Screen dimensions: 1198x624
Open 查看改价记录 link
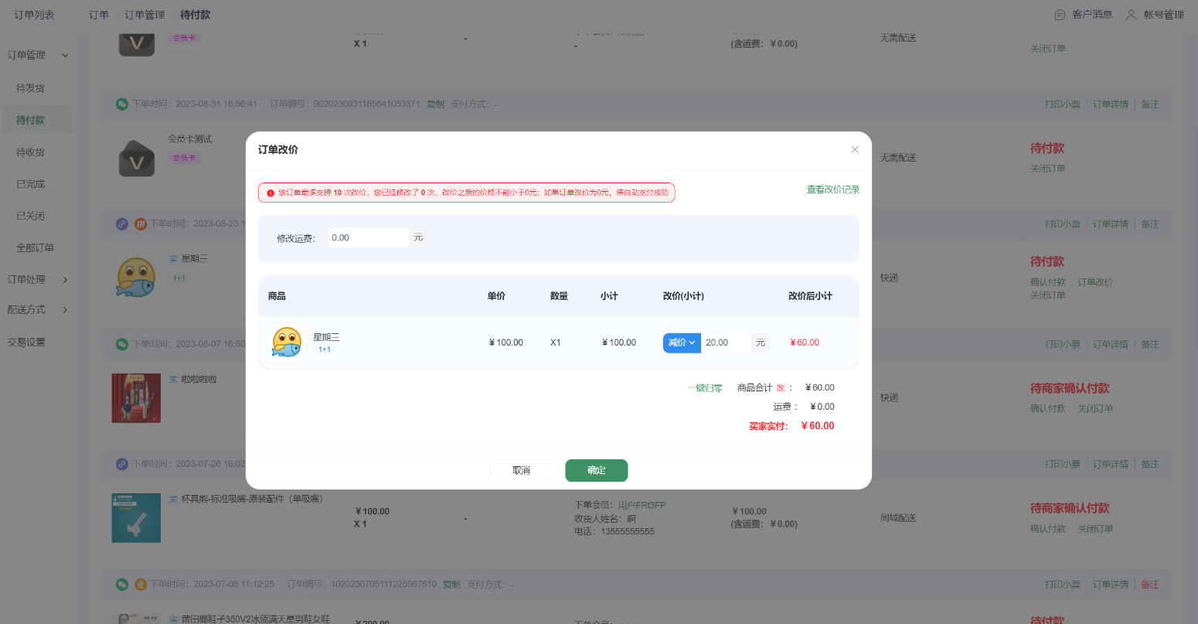tap(833, 189)
